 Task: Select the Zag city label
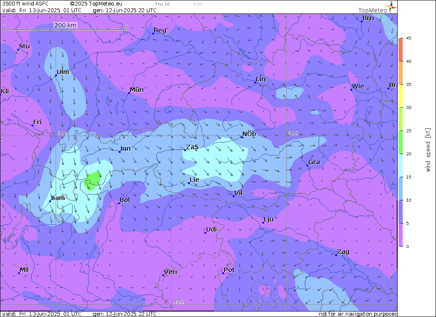343,252
